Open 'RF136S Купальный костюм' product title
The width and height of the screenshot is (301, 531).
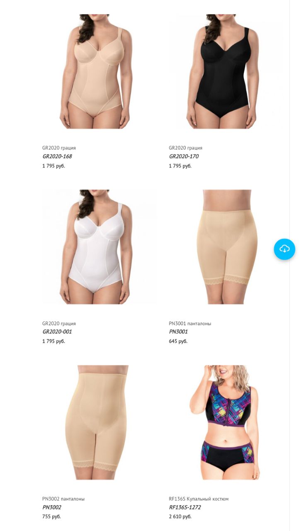click(x=199, y=499)
